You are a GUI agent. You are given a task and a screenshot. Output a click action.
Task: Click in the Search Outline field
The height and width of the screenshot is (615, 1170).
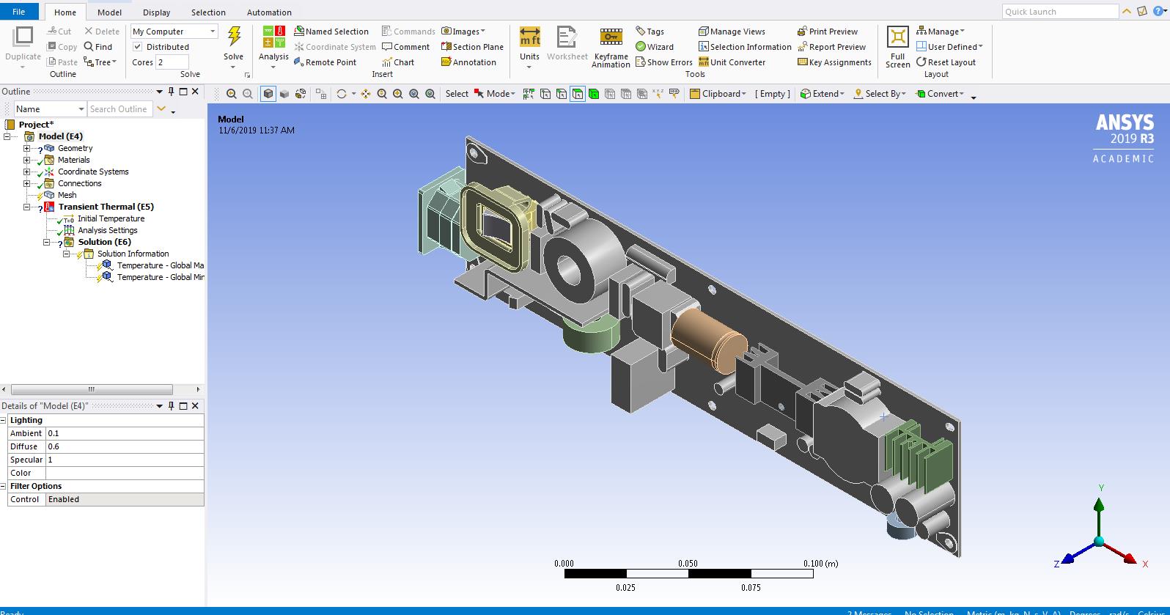tap(120, 109)
